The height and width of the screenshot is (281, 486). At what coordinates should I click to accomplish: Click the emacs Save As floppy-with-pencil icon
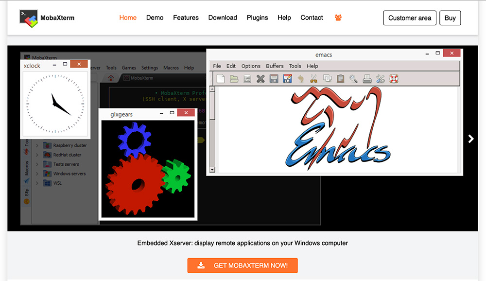pyautogui.click(x=287, y=79)
